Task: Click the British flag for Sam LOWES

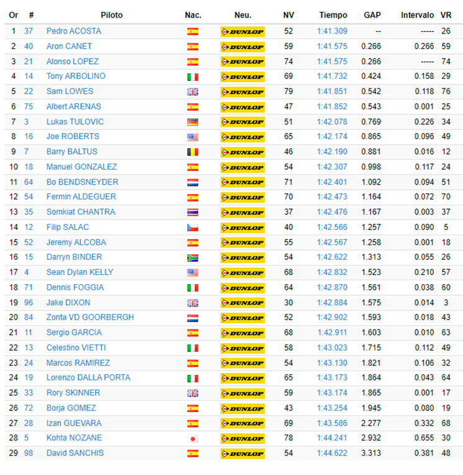Action: tap(193, 92)
